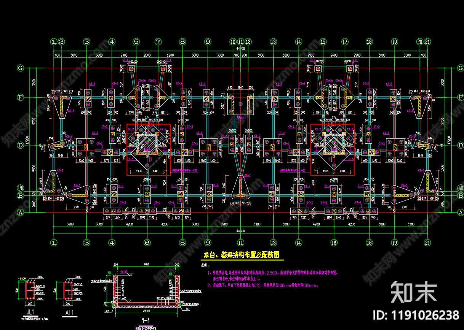Click the 知末 watermark logo
This screenshot has height=330, width=464.
(414, 292)
